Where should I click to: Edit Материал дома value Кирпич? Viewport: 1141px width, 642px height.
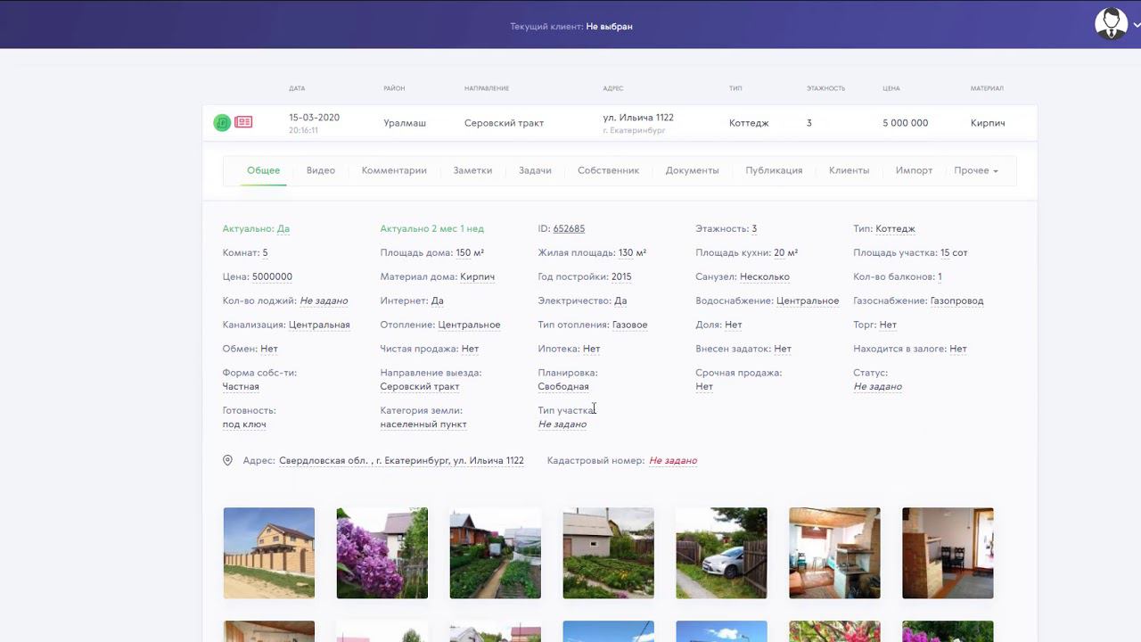(477, 277)
